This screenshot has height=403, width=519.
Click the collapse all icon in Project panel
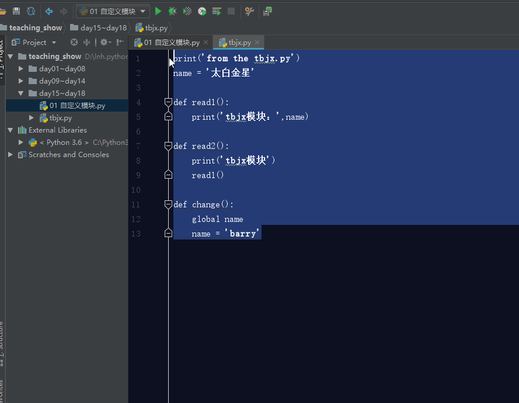point(86,42)
